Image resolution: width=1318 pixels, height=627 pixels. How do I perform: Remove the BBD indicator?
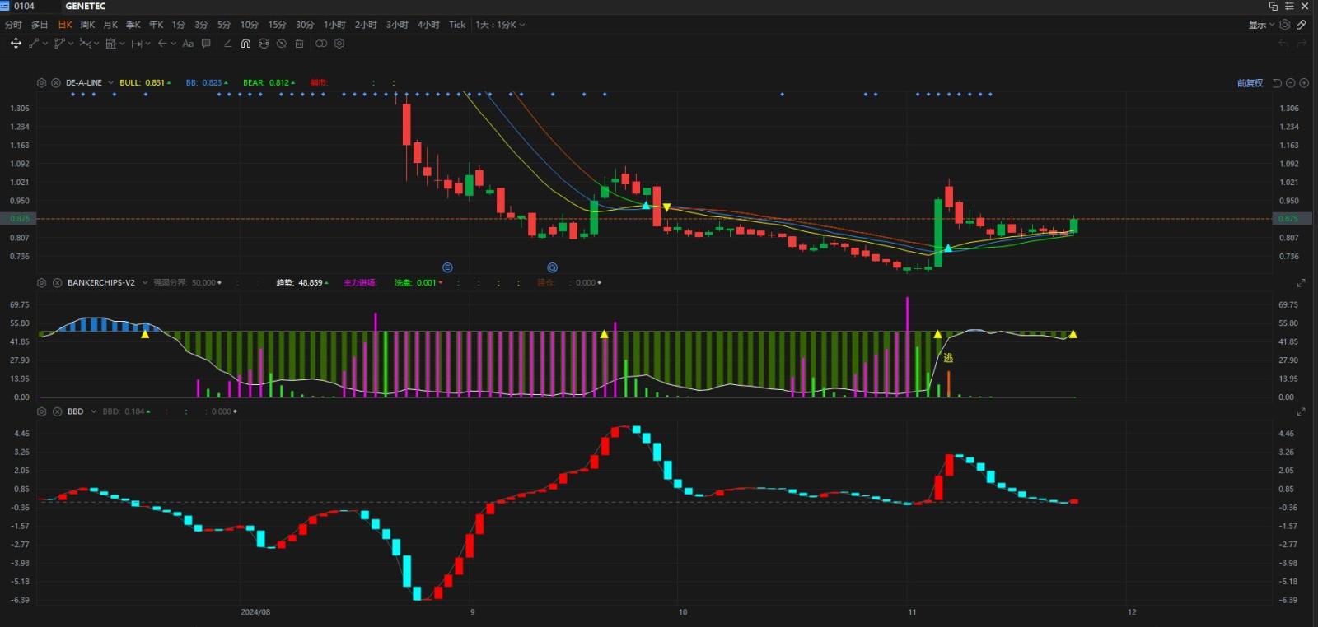pyautogui.click(x=58, y=411)
